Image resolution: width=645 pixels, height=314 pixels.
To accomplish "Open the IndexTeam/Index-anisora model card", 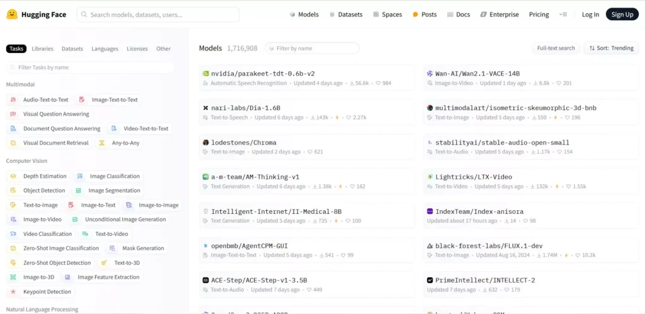I will click(531, 216).
